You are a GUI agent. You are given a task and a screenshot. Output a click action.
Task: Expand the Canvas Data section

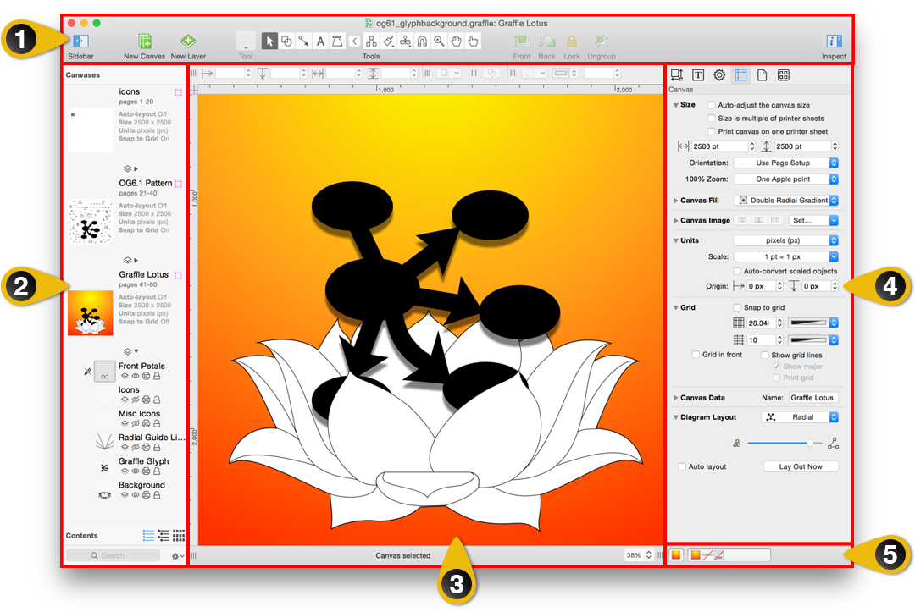click(676, 398)
